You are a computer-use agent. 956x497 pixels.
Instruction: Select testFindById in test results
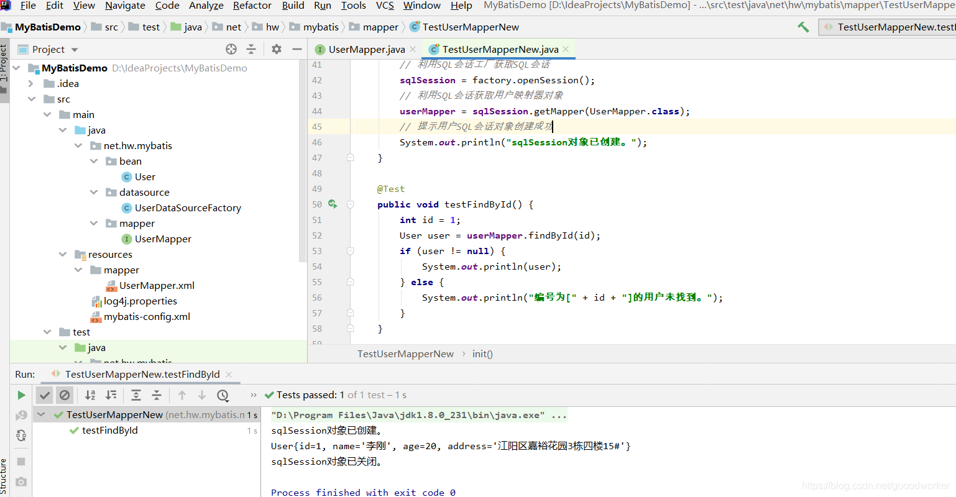tap(110, 430)
